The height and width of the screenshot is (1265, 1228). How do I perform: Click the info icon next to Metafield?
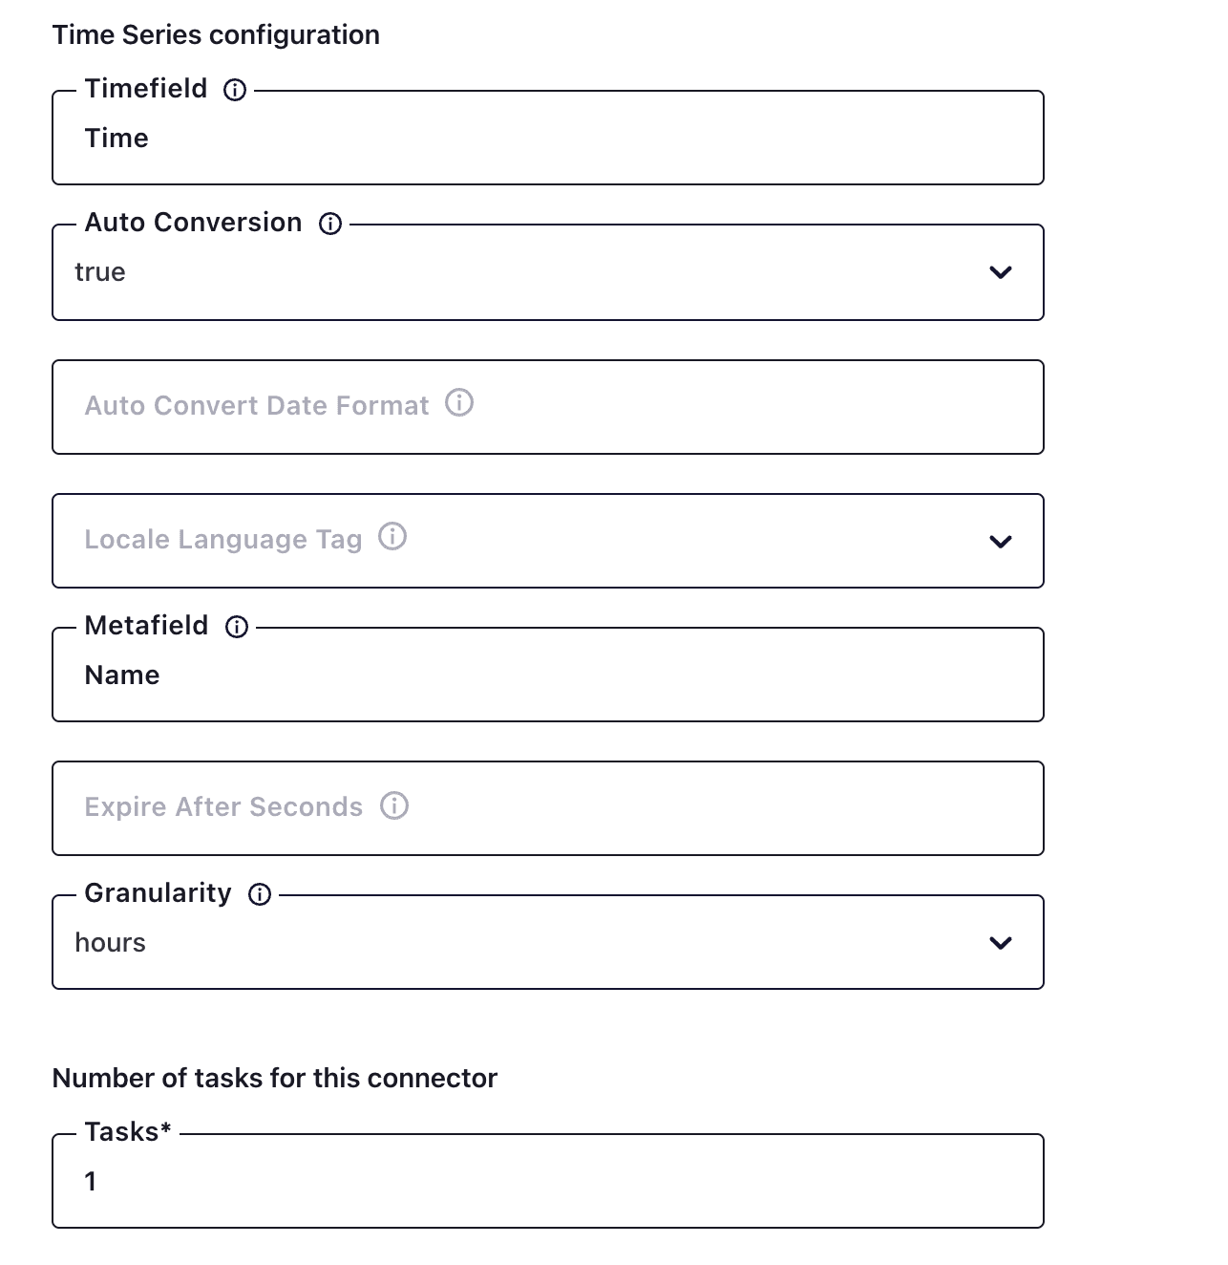236,627
